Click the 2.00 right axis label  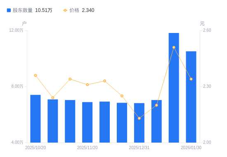[207, 142]
